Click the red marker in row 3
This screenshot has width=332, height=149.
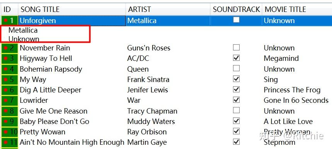[6, 58]
